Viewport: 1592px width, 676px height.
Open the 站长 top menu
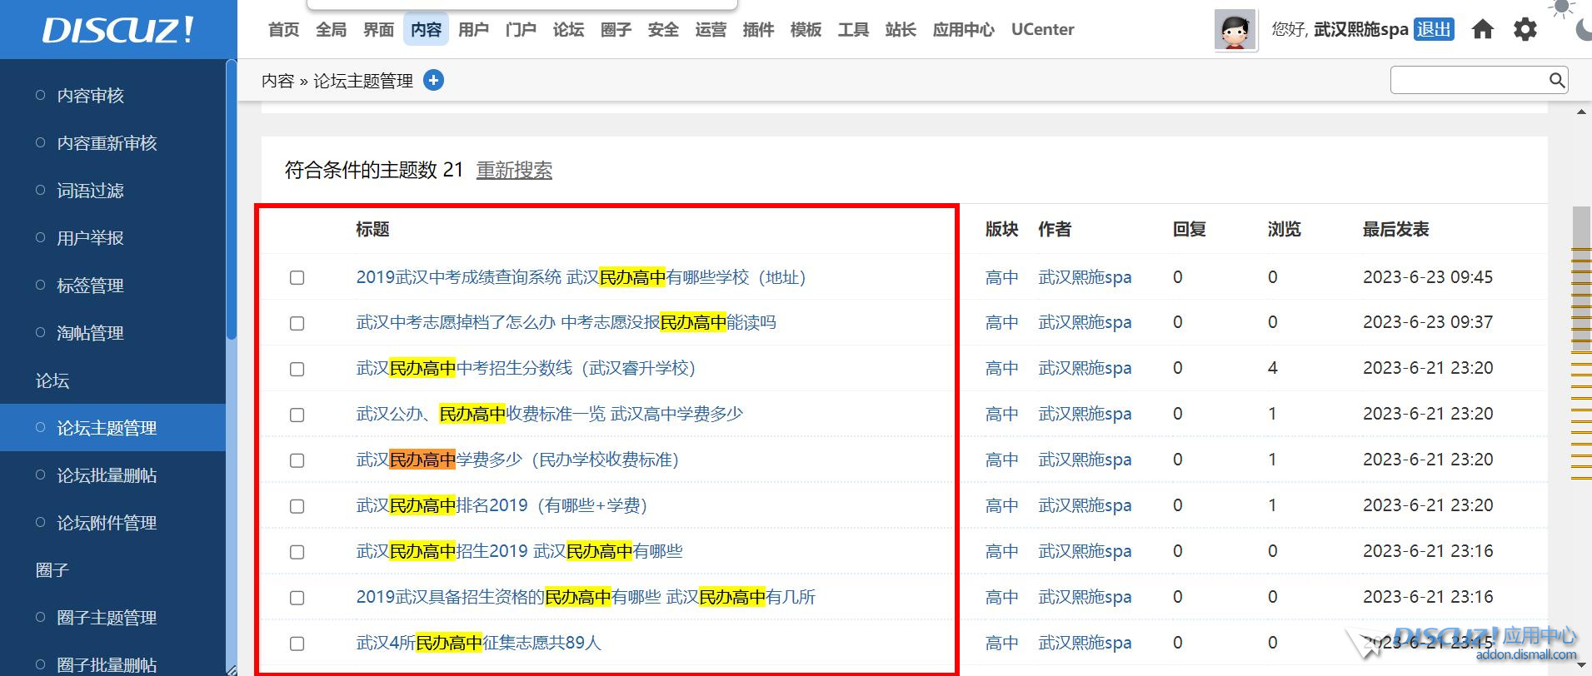[x=901, y=30]
